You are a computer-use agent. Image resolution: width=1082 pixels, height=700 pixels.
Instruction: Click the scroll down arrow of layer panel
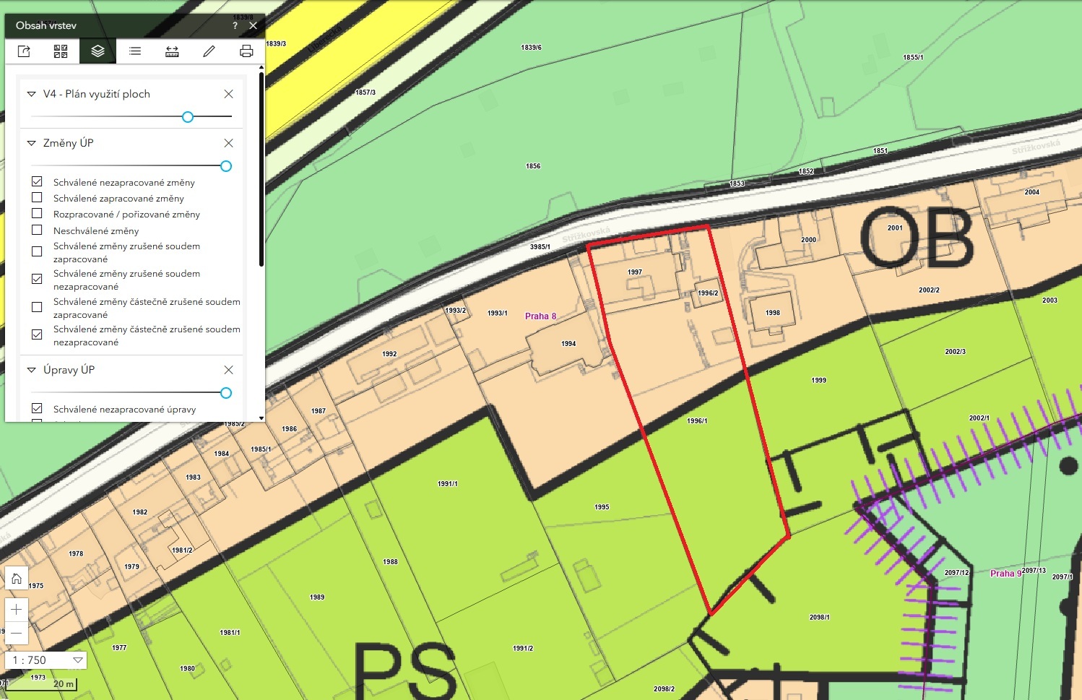(x=261, y=418)
